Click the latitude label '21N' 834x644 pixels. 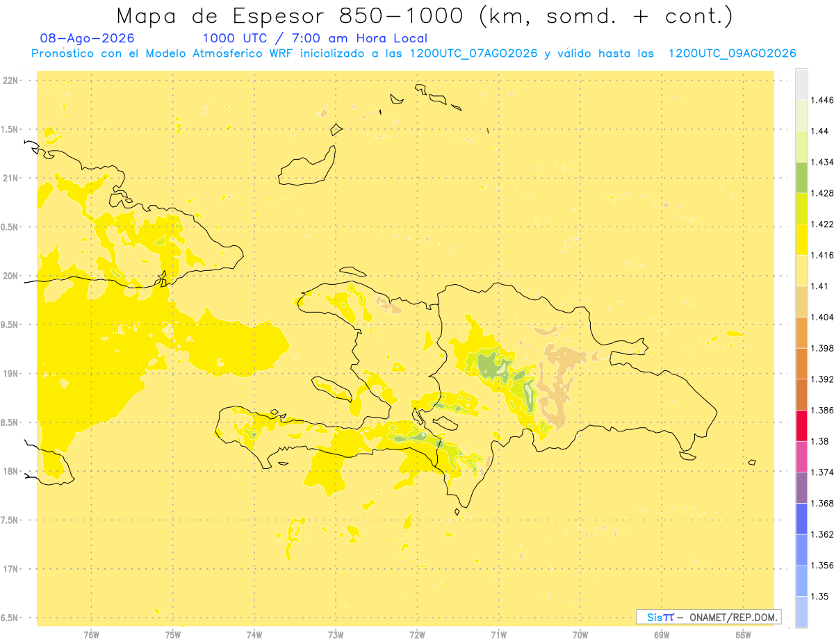click(11, 179)
